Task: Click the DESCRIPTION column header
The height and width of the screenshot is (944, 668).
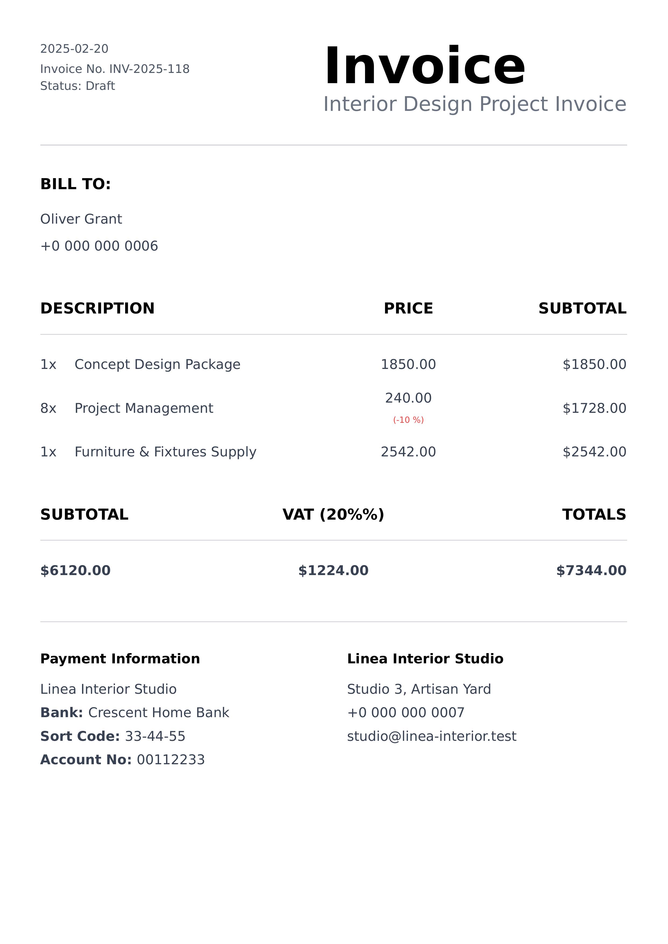Action: tap(97, 308)
